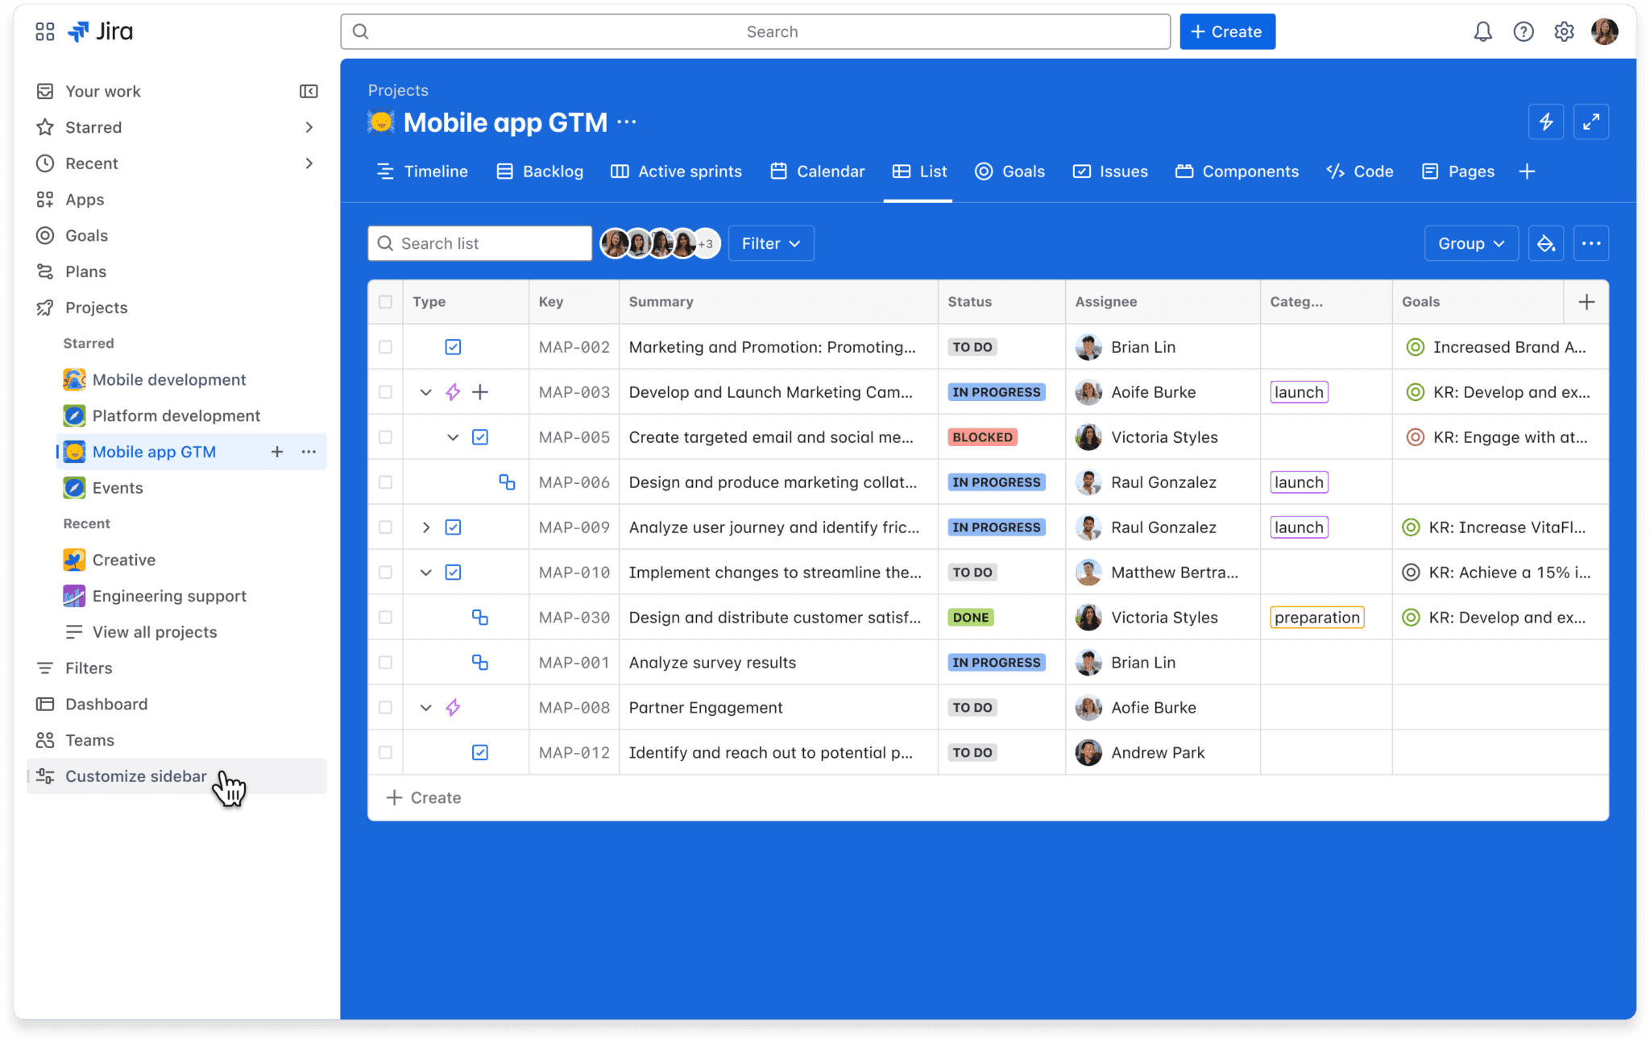
Task: Select the header checkbox above the Type column
Action: click(385, 301)
